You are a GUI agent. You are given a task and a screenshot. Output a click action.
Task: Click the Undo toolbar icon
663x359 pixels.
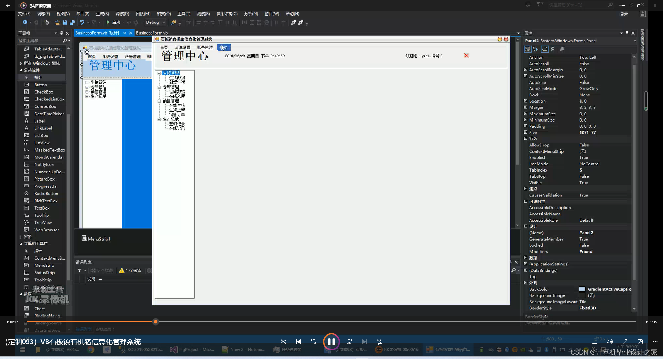[x=82, y=22]
